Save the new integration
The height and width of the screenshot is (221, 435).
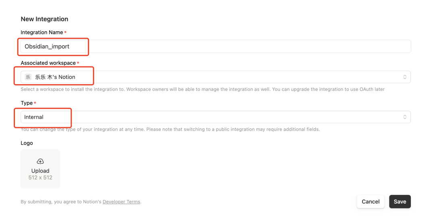click(x=400, y=202)
